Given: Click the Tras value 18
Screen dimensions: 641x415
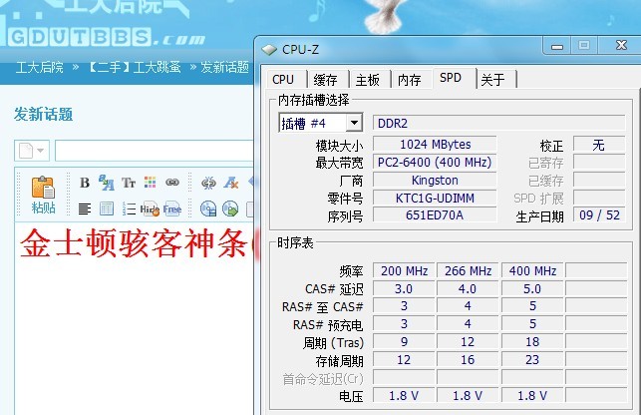Looking at the screenshot, I should (x=532, y=342).
